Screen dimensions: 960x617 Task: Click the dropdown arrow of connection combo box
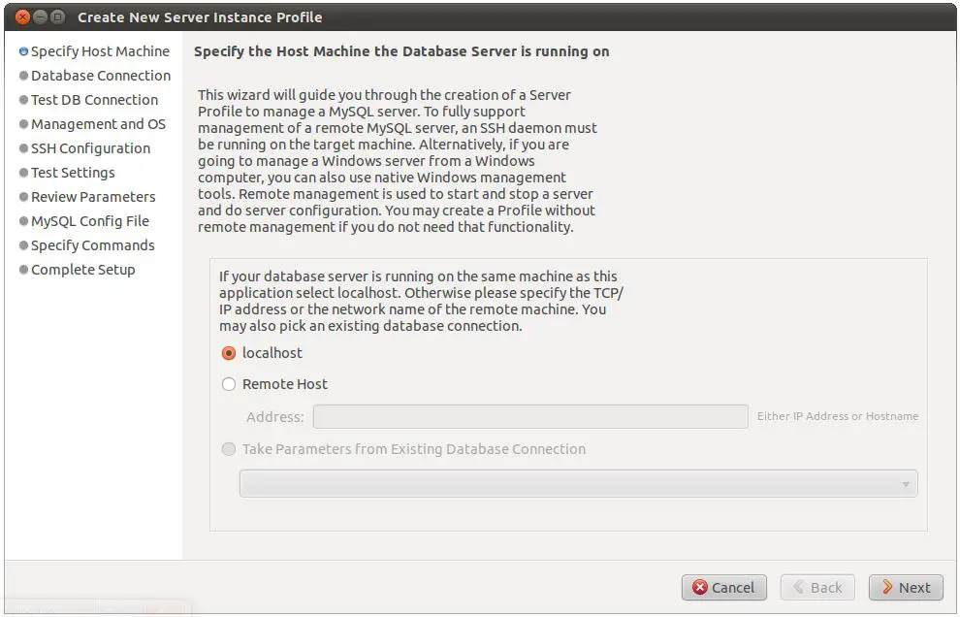pos(906,484)
